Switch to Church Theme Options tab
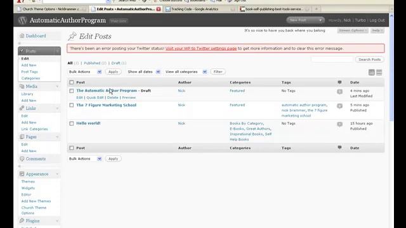This screenshot has height=228, width=406. (51, 9)
